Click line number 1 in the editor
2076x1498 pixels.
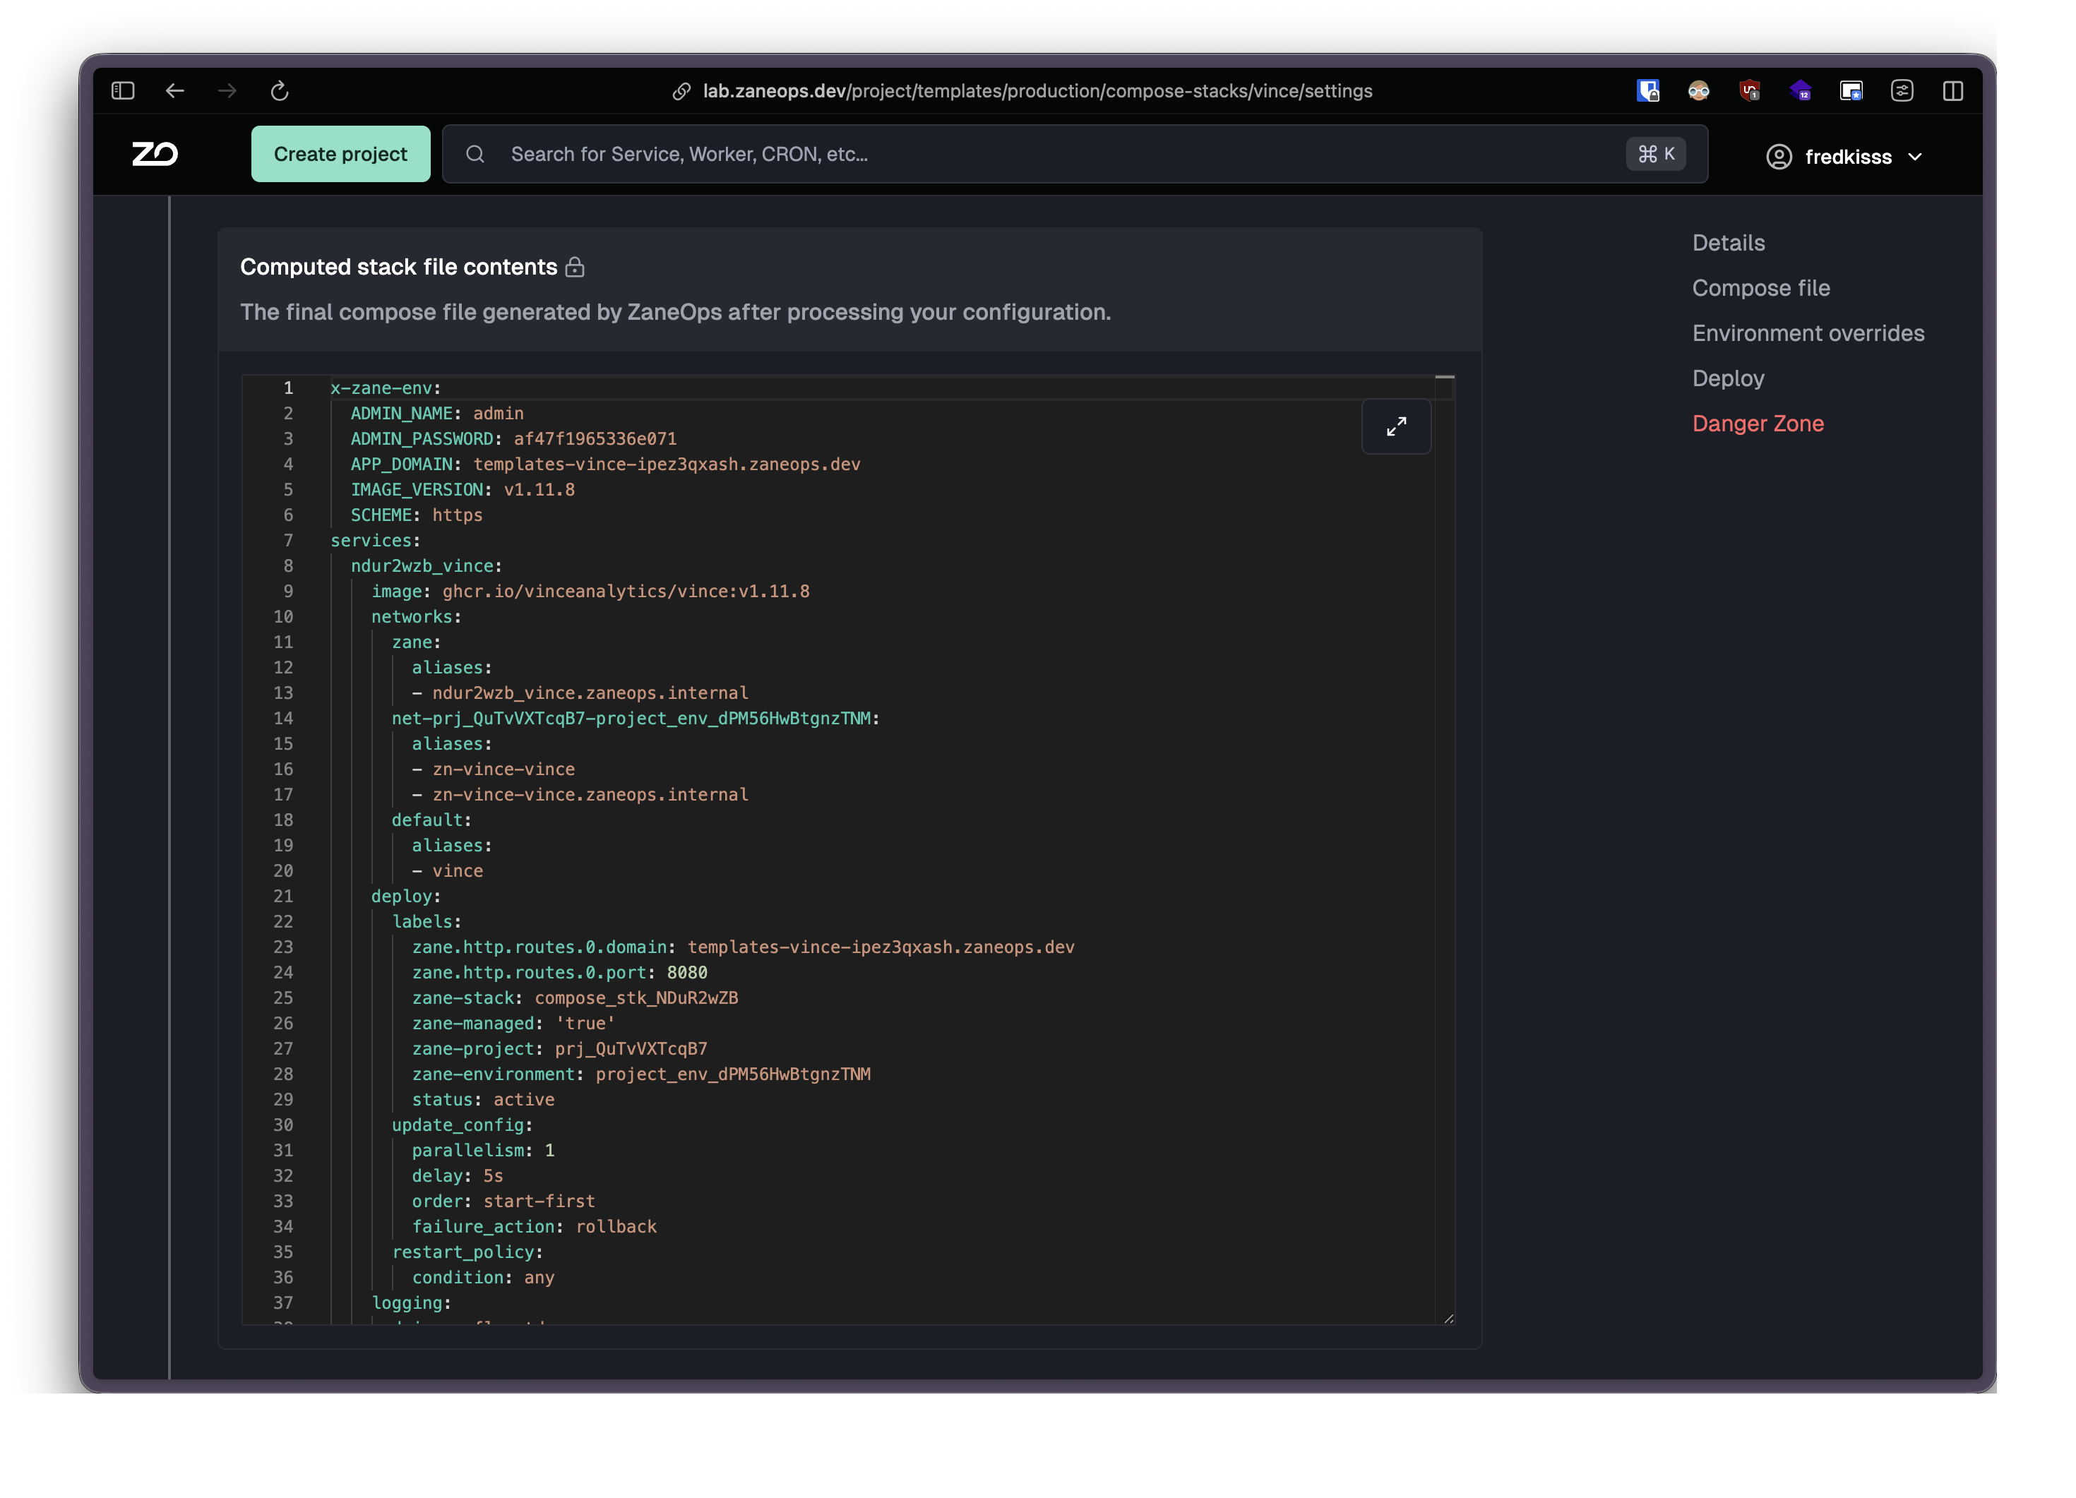point(287,388)
